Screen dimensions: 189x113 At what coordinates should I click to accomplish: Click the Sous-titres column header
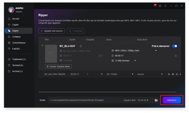[x=142, y=40]
